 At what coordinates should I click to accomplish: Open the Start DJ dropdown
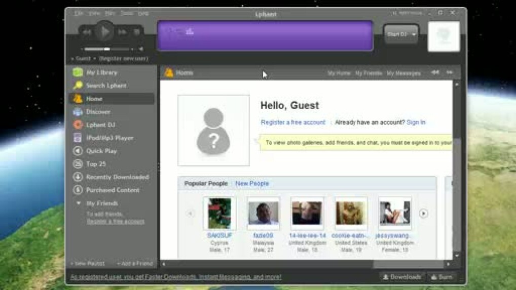pyautogui.click(x=414, y=34)
